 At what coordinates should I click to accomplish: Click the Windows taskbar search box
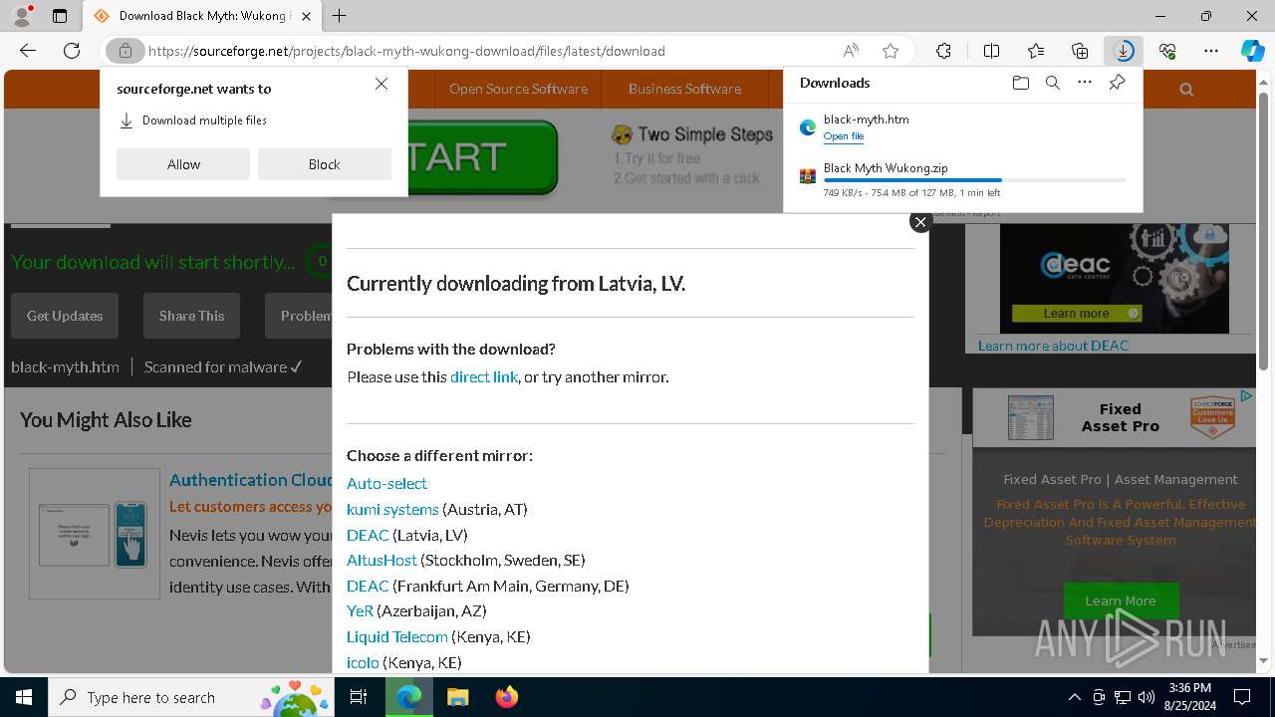point(190,697)
